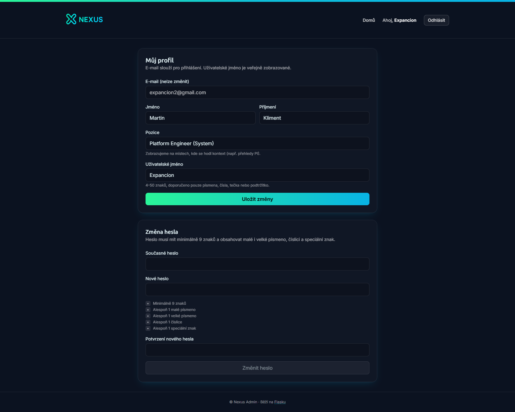Focus the Příjmení field containing Kliment
515x412 pixels.
pyautogui.click(x=314, y=118)
